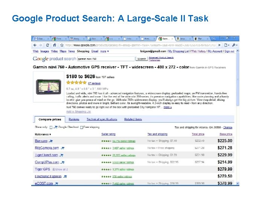Click Checkout cart icon beside CompUPlus.com

click(62, 162)
